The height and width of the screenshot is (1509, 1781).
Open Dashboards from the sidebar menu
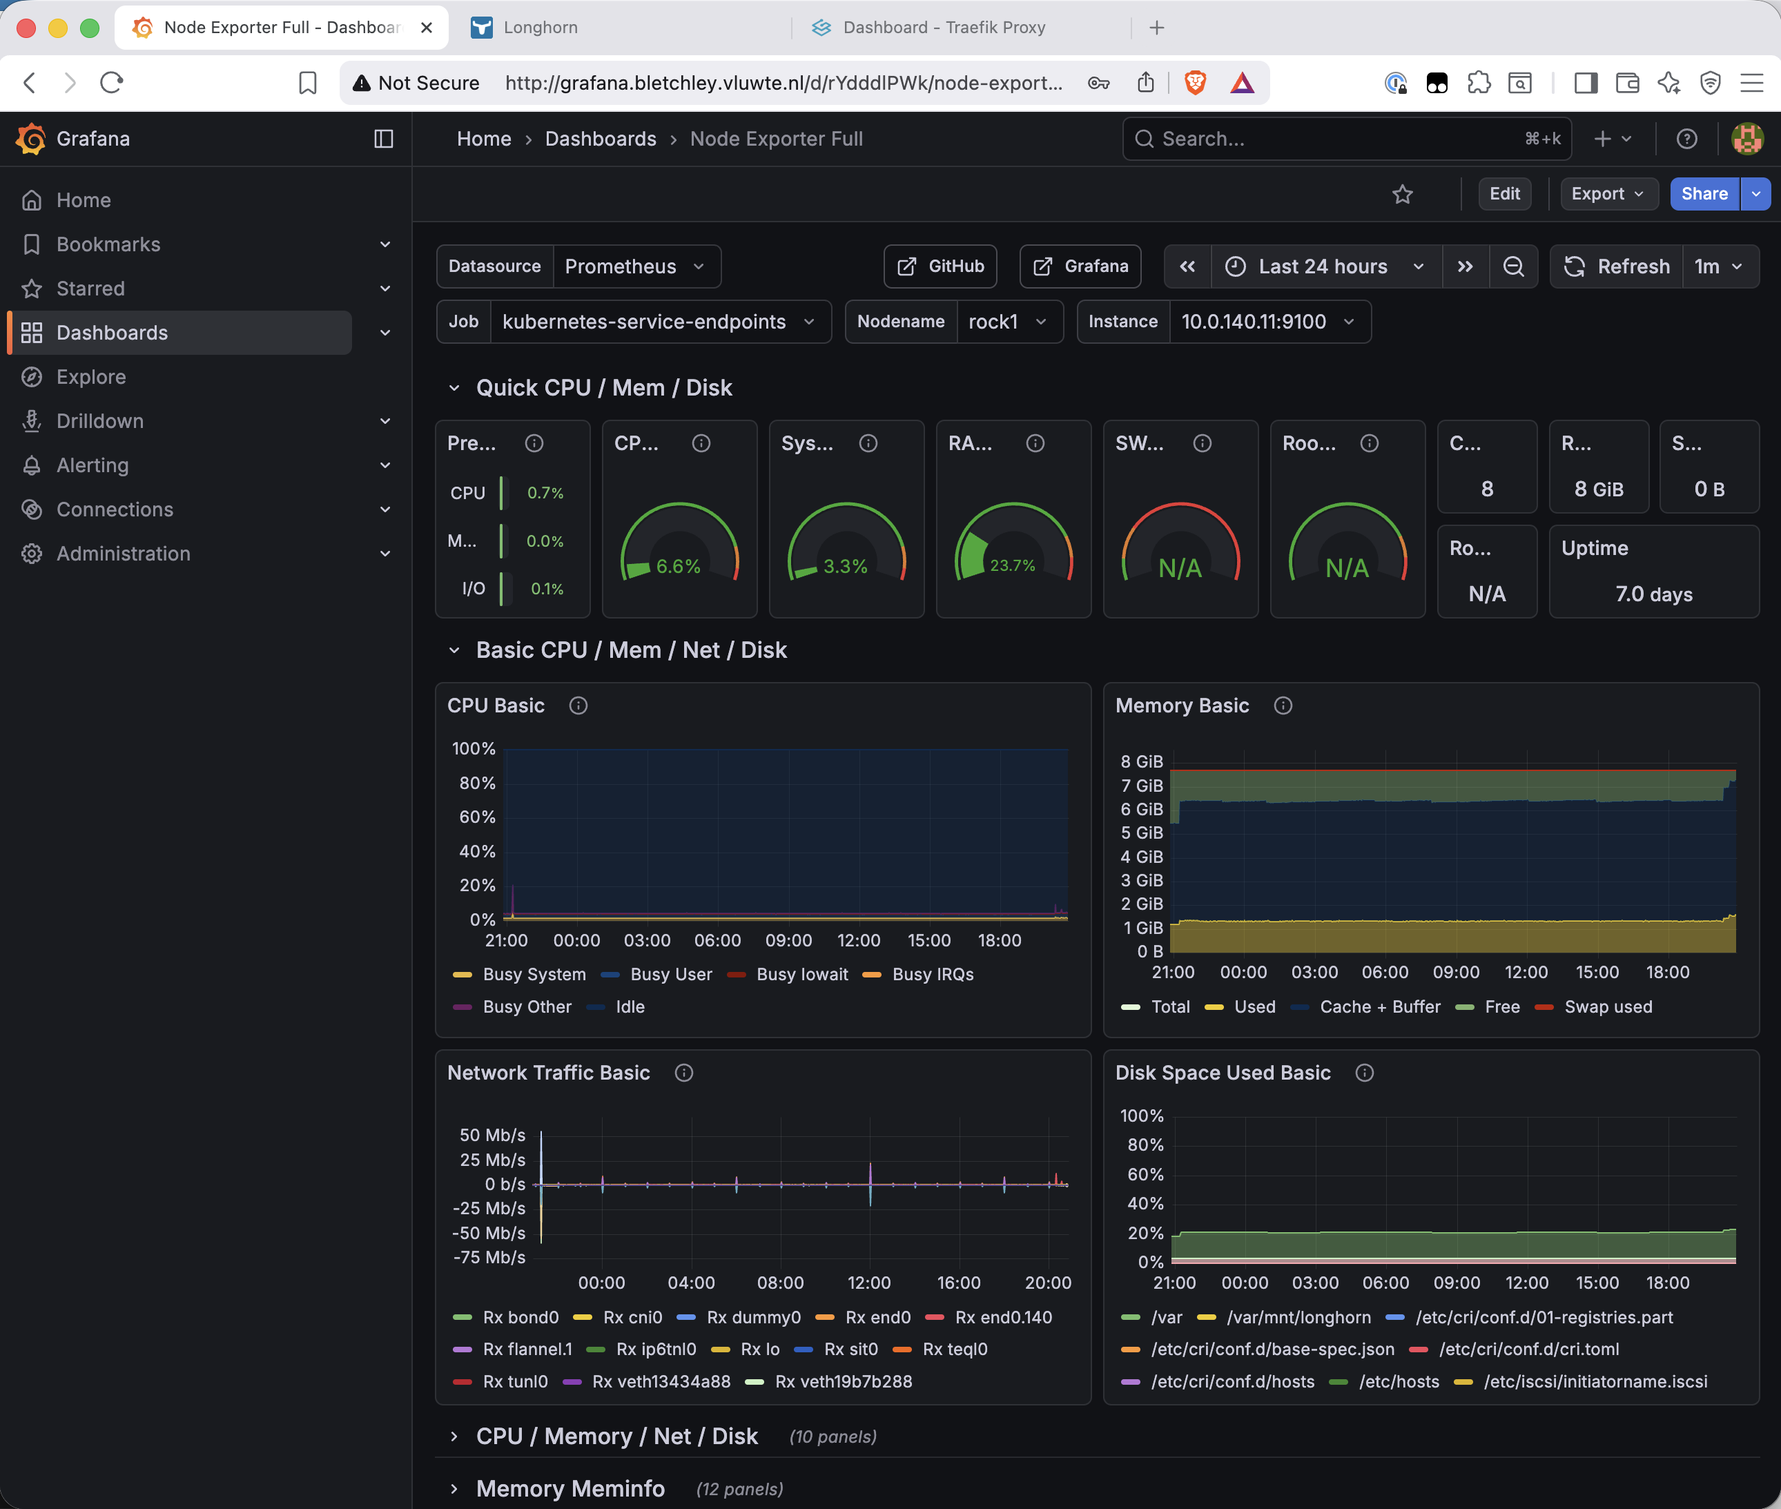pyautogui.click(x=112, y=332)
